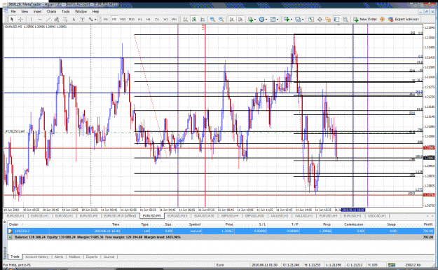Click the New Order button
This screenshot has height=270, width=438.
[x=365, y=20]
